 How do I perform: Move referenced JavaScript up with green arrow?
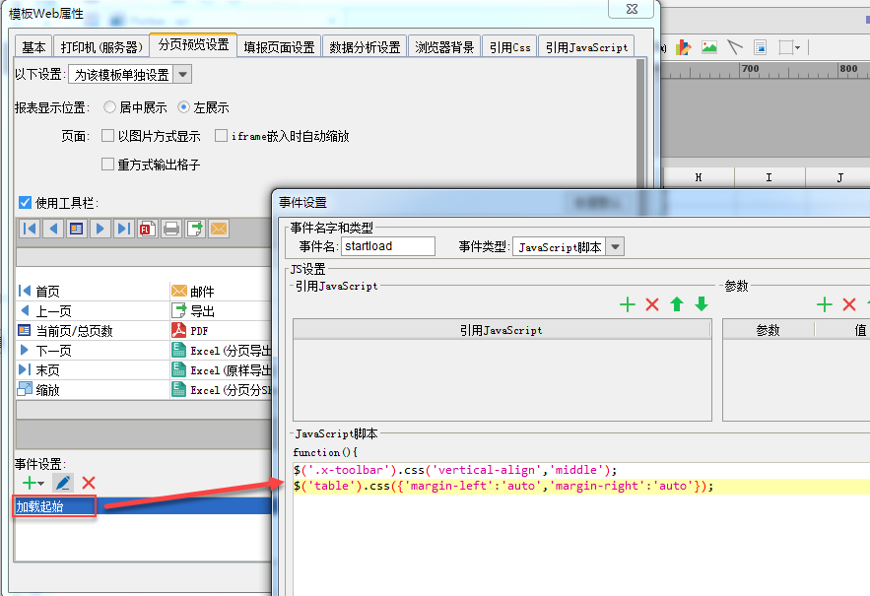point(677,304)
